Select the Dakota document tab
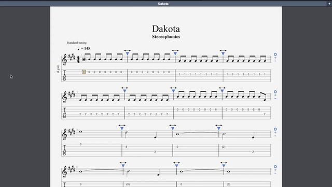The image size is (332, 187). (163, 4)
